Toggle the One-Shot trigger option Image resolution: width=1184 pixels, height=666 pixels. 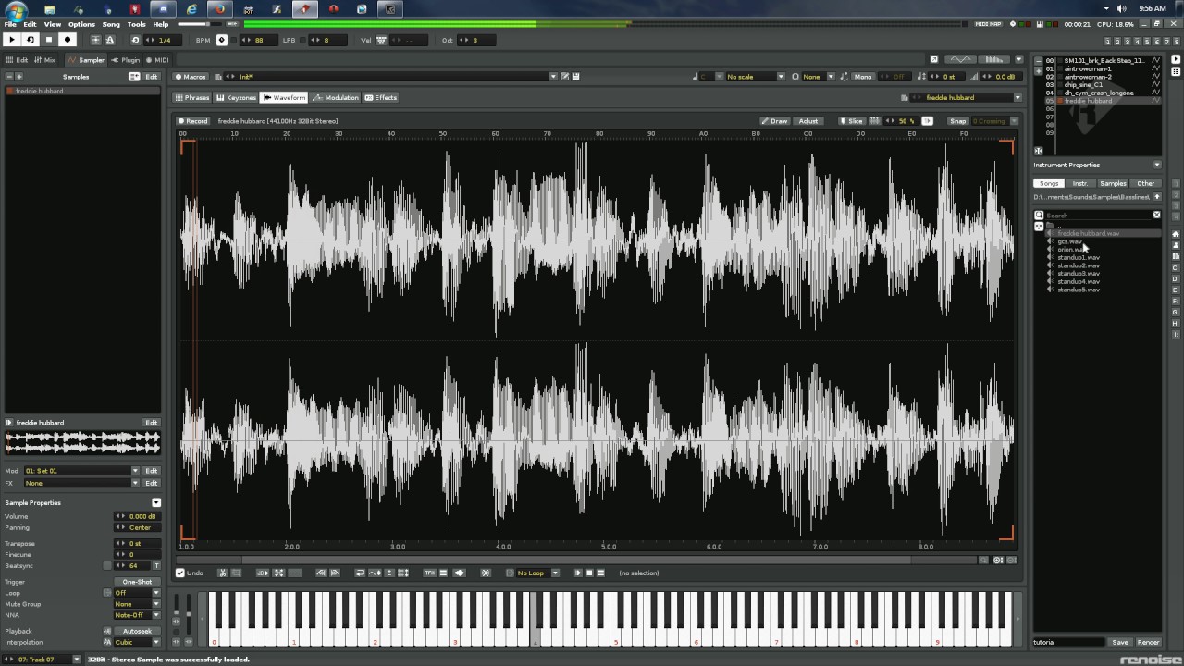pyautogui.click(x=137, y=582)
